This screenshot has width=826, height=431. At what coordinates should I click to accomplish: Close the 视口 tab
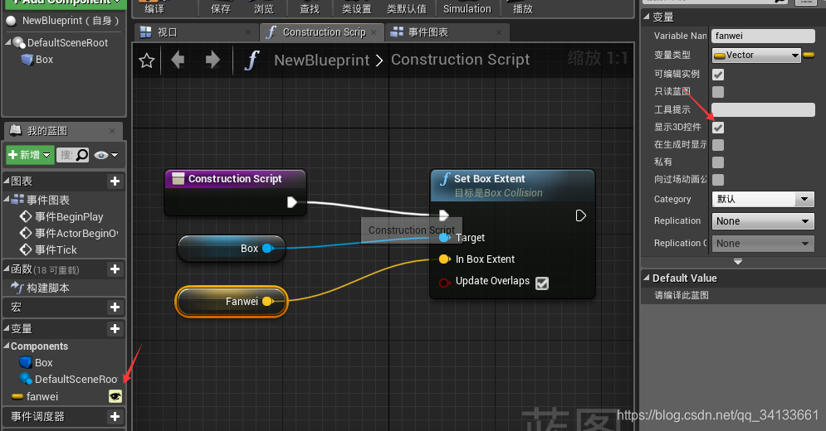(248, 32)
